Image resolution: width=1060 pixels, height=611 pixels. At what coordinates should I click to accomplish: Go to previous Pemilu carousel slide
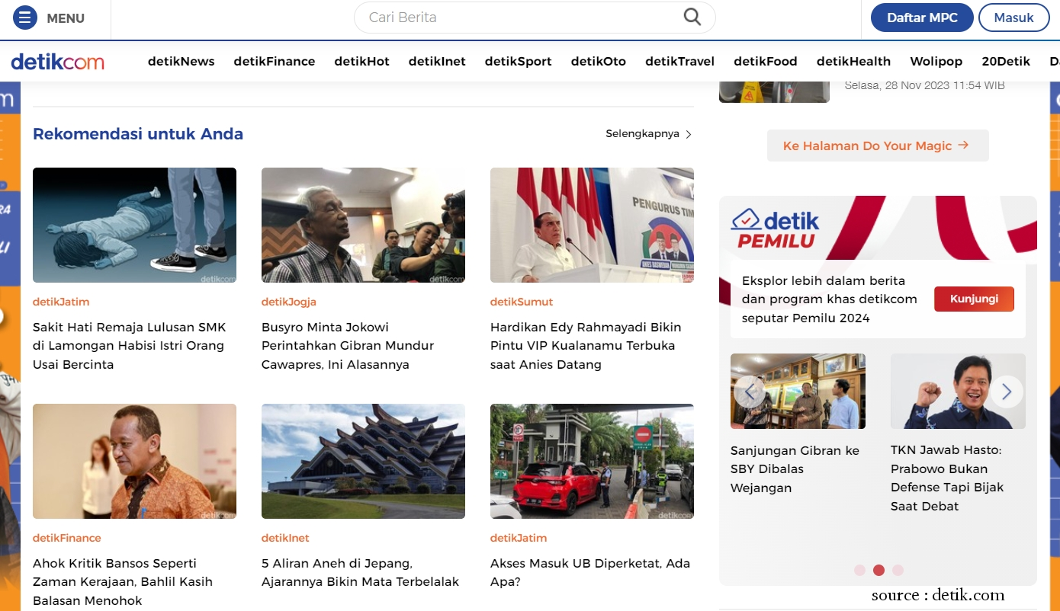click(x=749, y=392)
